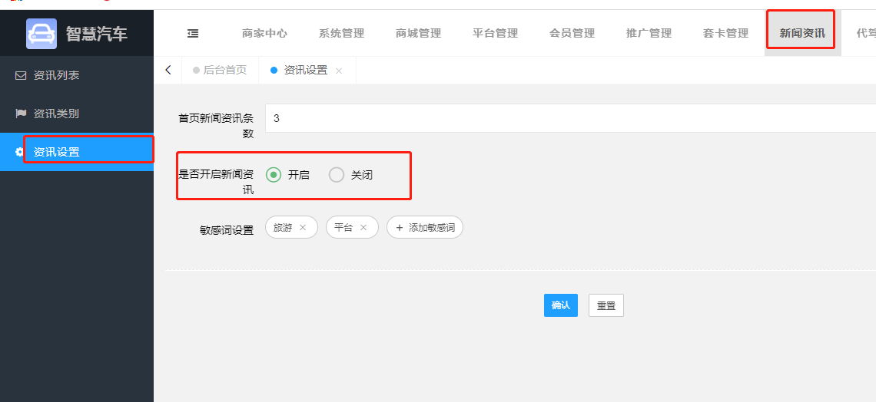The height and width of the screenshot is (402, 876).
Task: Click the 是否开启新闻资讯 label
Action: 216,183
